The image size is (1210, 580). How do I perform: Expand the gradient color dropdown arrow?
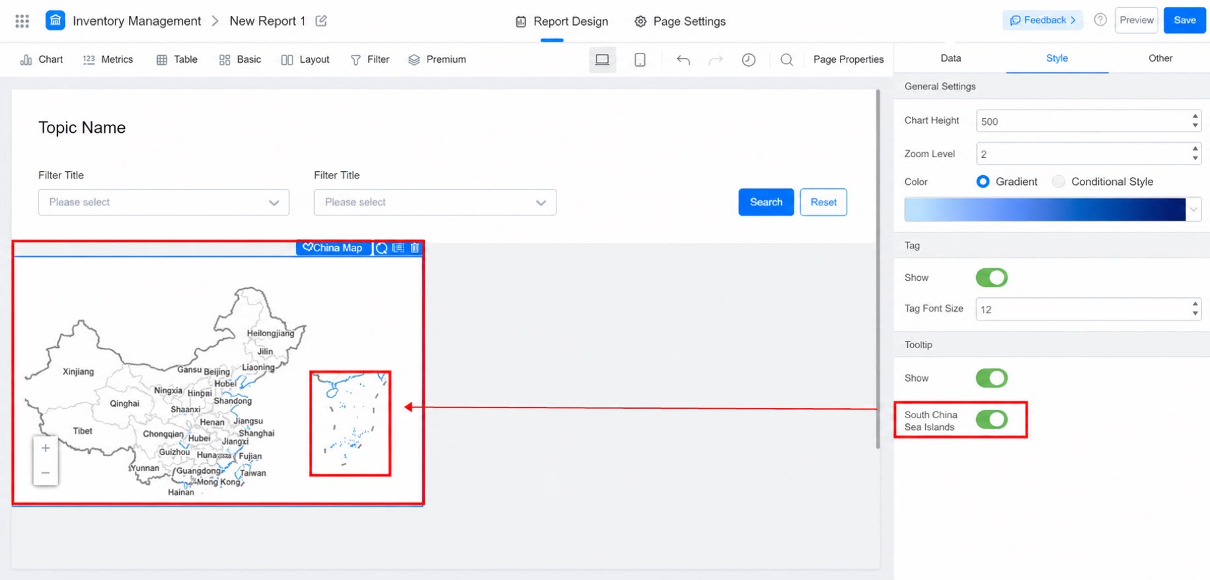1193,210
